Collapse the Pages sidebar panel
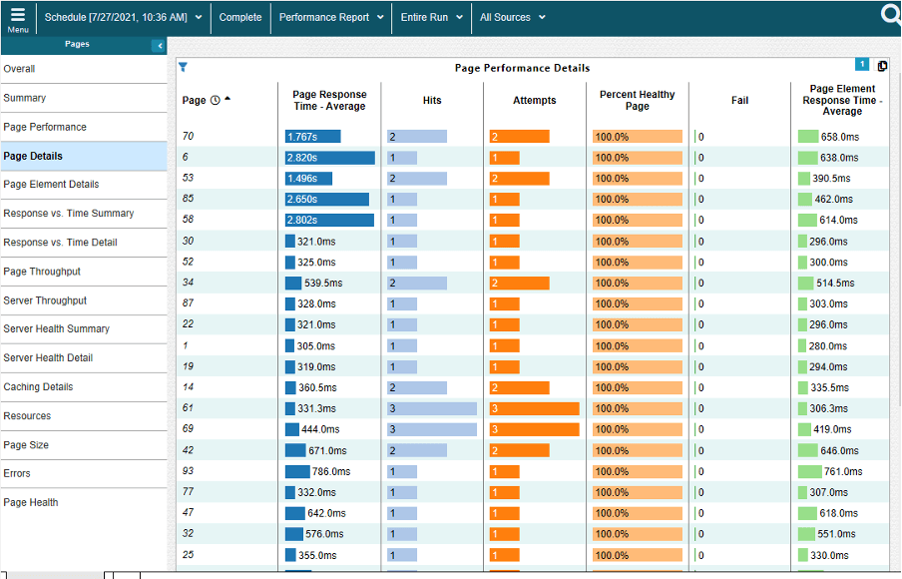 [159, 46]
